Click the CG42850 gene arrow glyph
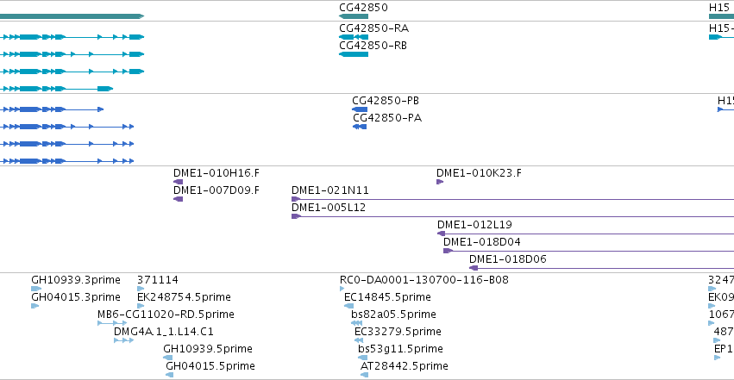The height and width of the screenshot is (380, 734). click(x=354, y=16)
